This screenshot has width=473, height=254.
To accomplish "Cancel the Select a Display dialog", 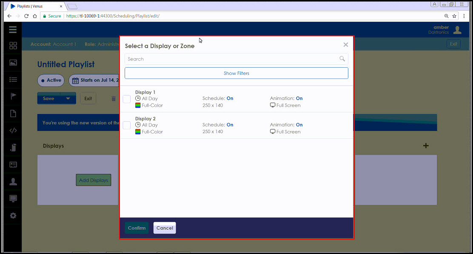I will (165, 228).
